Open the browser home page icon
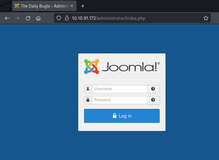 [38, 18]
